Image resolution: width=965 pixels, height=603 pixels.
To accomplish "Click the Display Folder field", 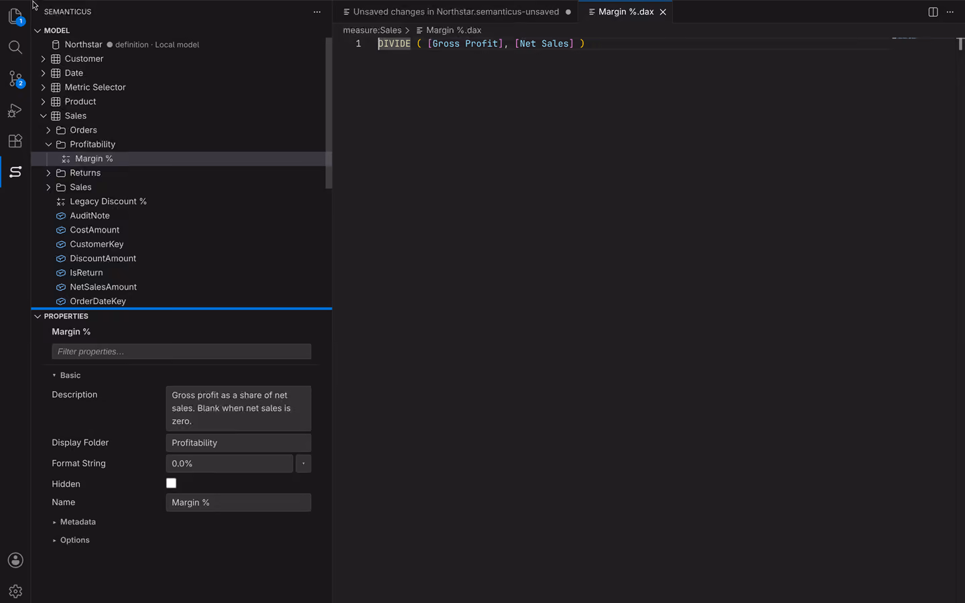I will point(239,443).
